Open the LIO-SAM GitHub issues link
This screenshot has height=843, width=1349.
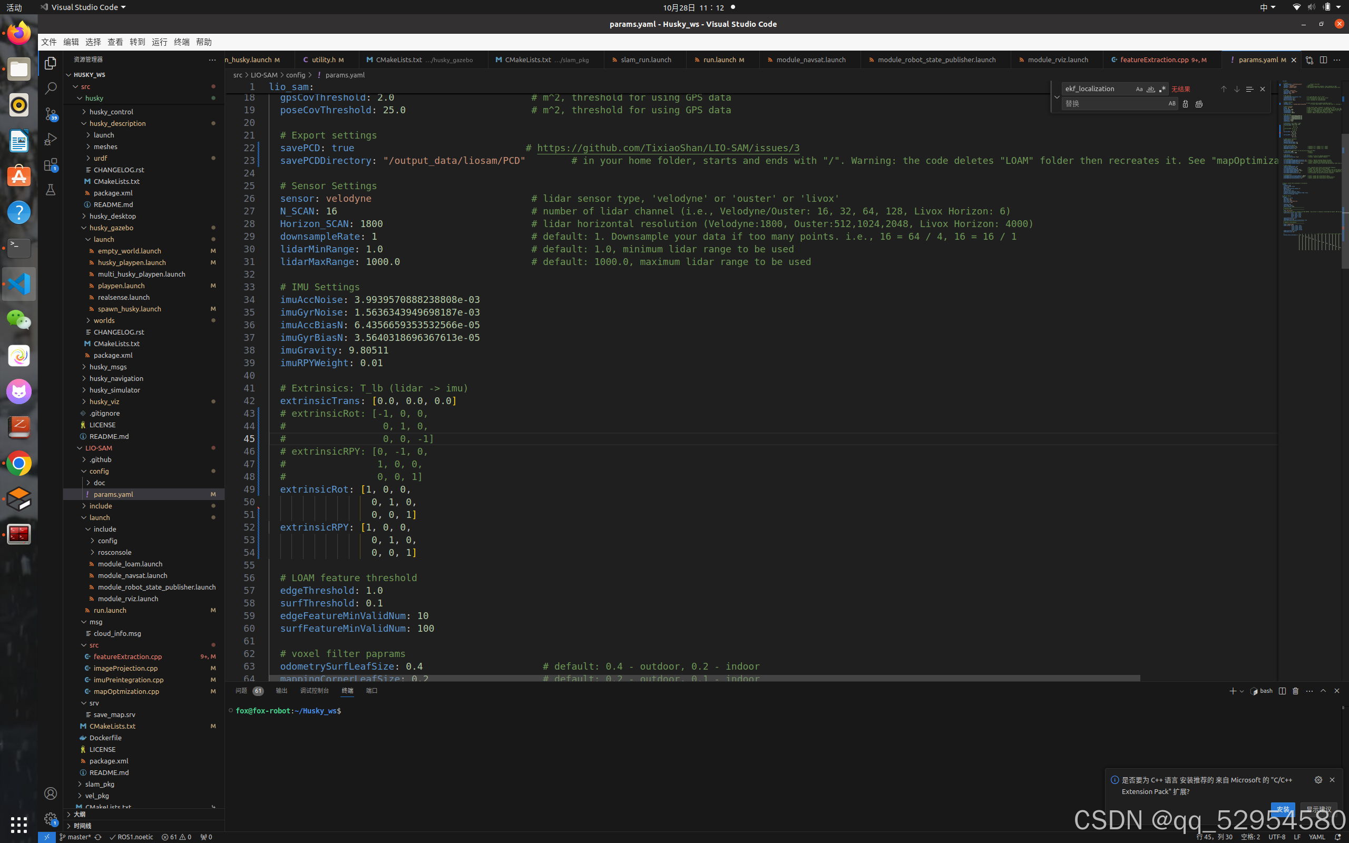point(668,148)
